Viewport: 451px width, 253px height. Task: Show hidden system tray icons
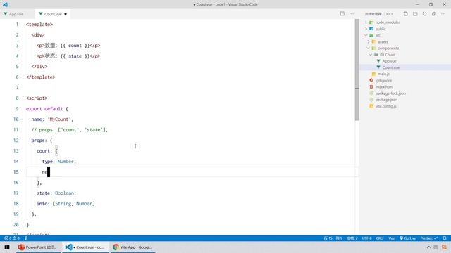point(428,247)
